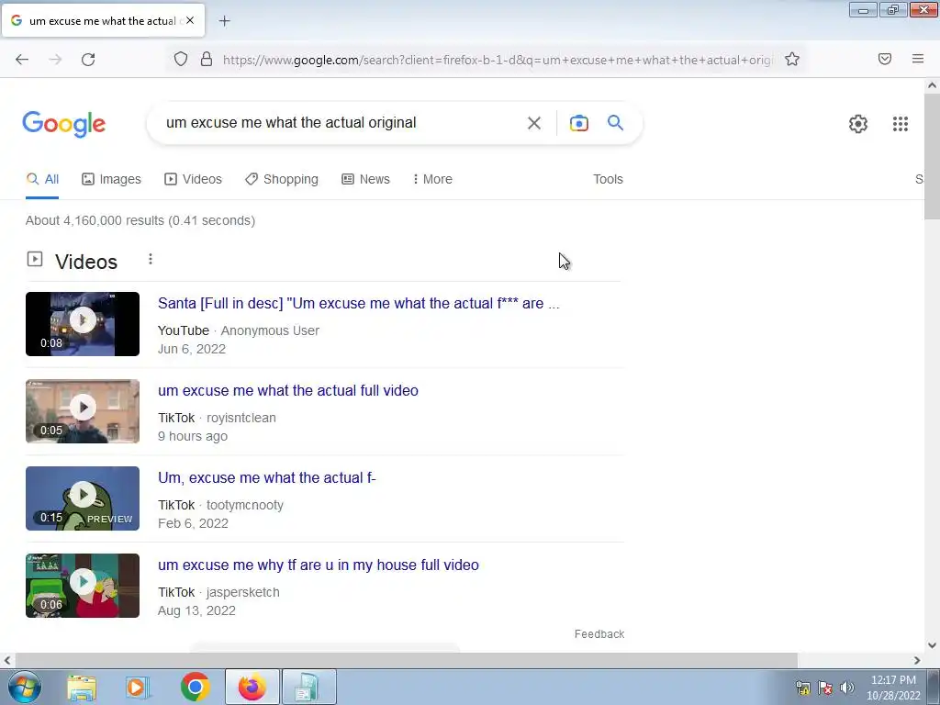Play the jaspersketch TikTok thumbnail
This screenshot has width=940, height=705.
[83, 586]
